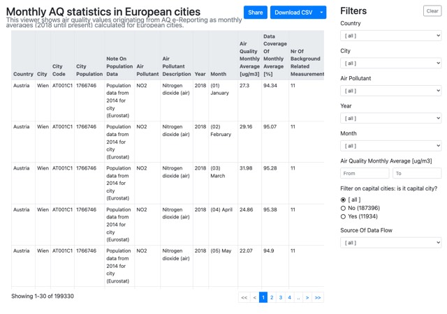Click the 24.86 monthly average value
447x314 pixels.
[x=247, y=209]
